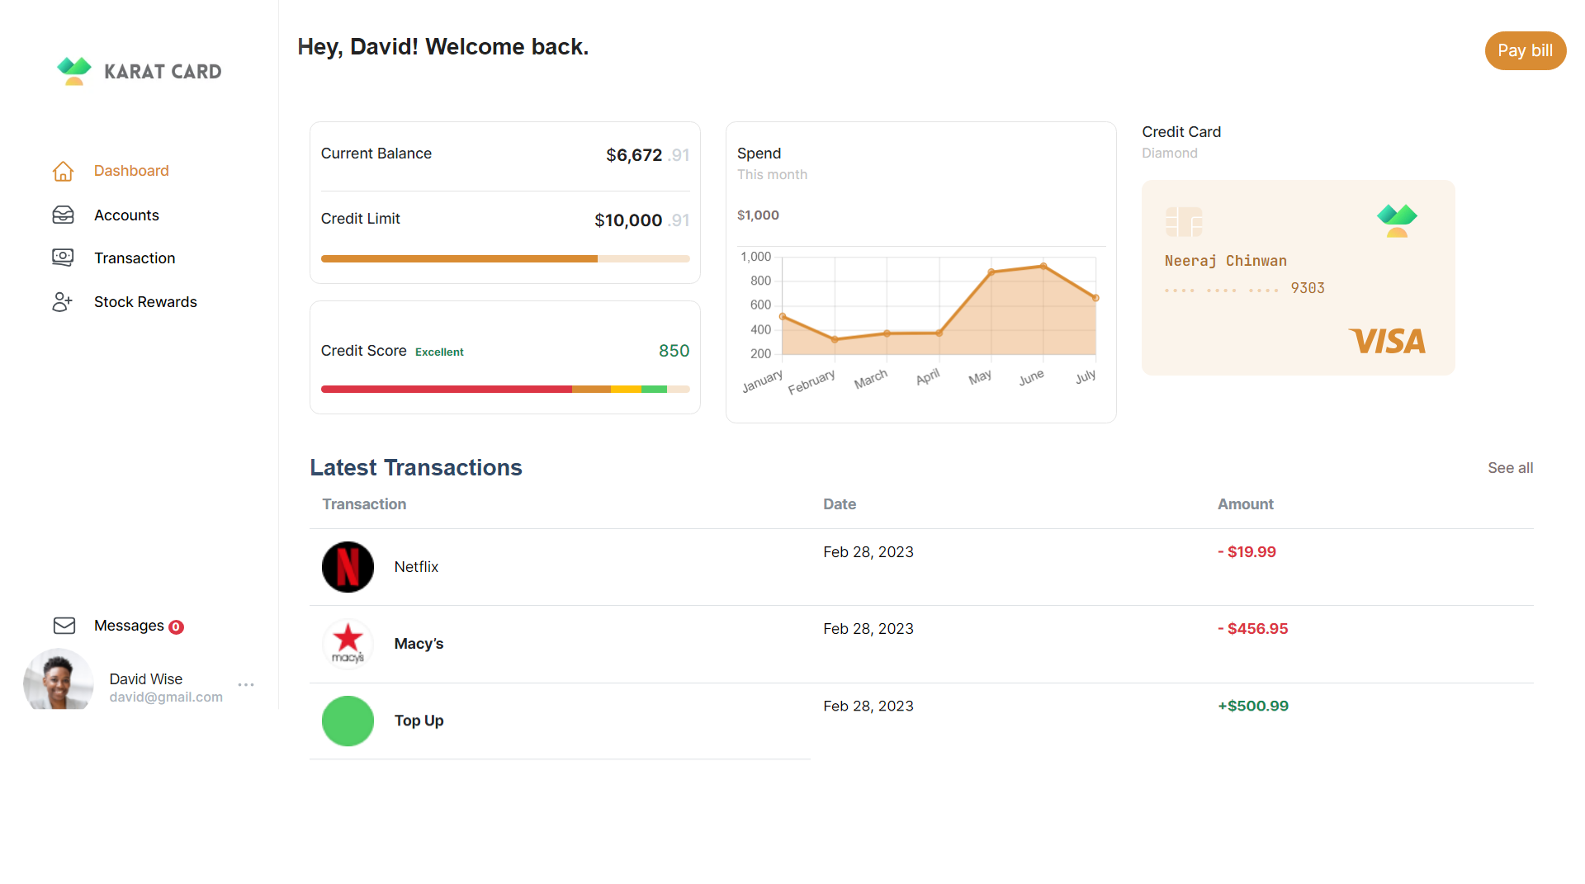
Task: Click the green Top Up circle
Action: (348, 721)
